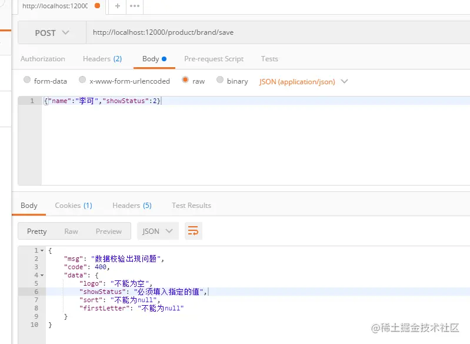
Task: Switch to the Tests tab
Action: (x=269, y=59)
